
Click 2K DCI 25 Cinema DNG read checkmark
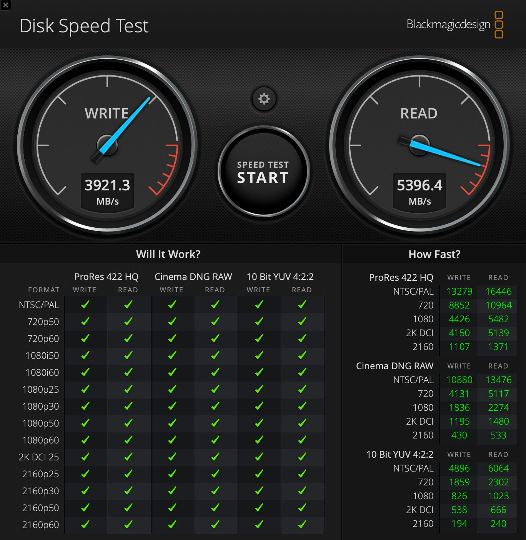point(215,457)
